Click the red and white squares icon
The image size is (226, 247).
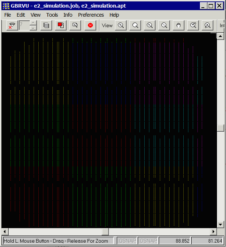[61, 25]
